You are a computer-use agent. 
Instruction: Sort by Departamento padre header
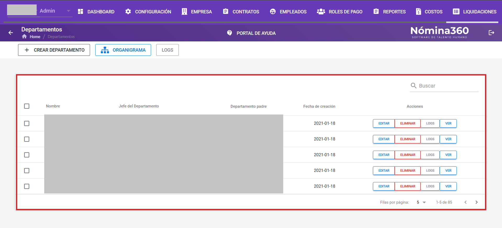point(249,106)
